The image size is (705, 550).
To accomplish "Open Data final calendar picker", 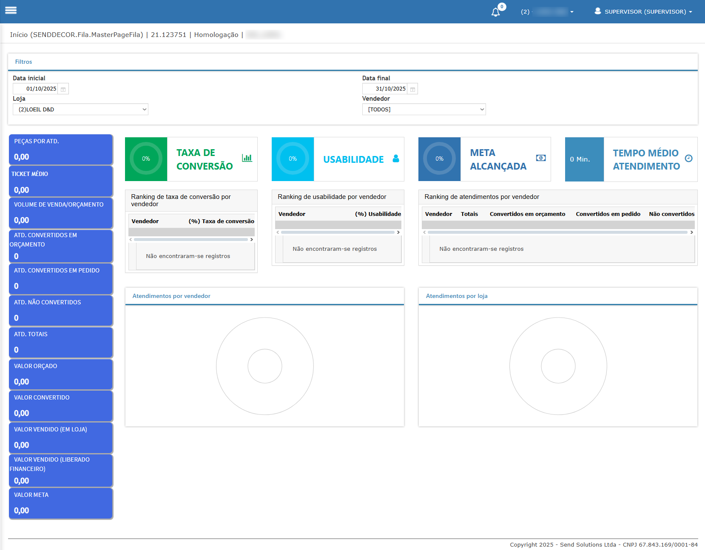I will 412,89.
